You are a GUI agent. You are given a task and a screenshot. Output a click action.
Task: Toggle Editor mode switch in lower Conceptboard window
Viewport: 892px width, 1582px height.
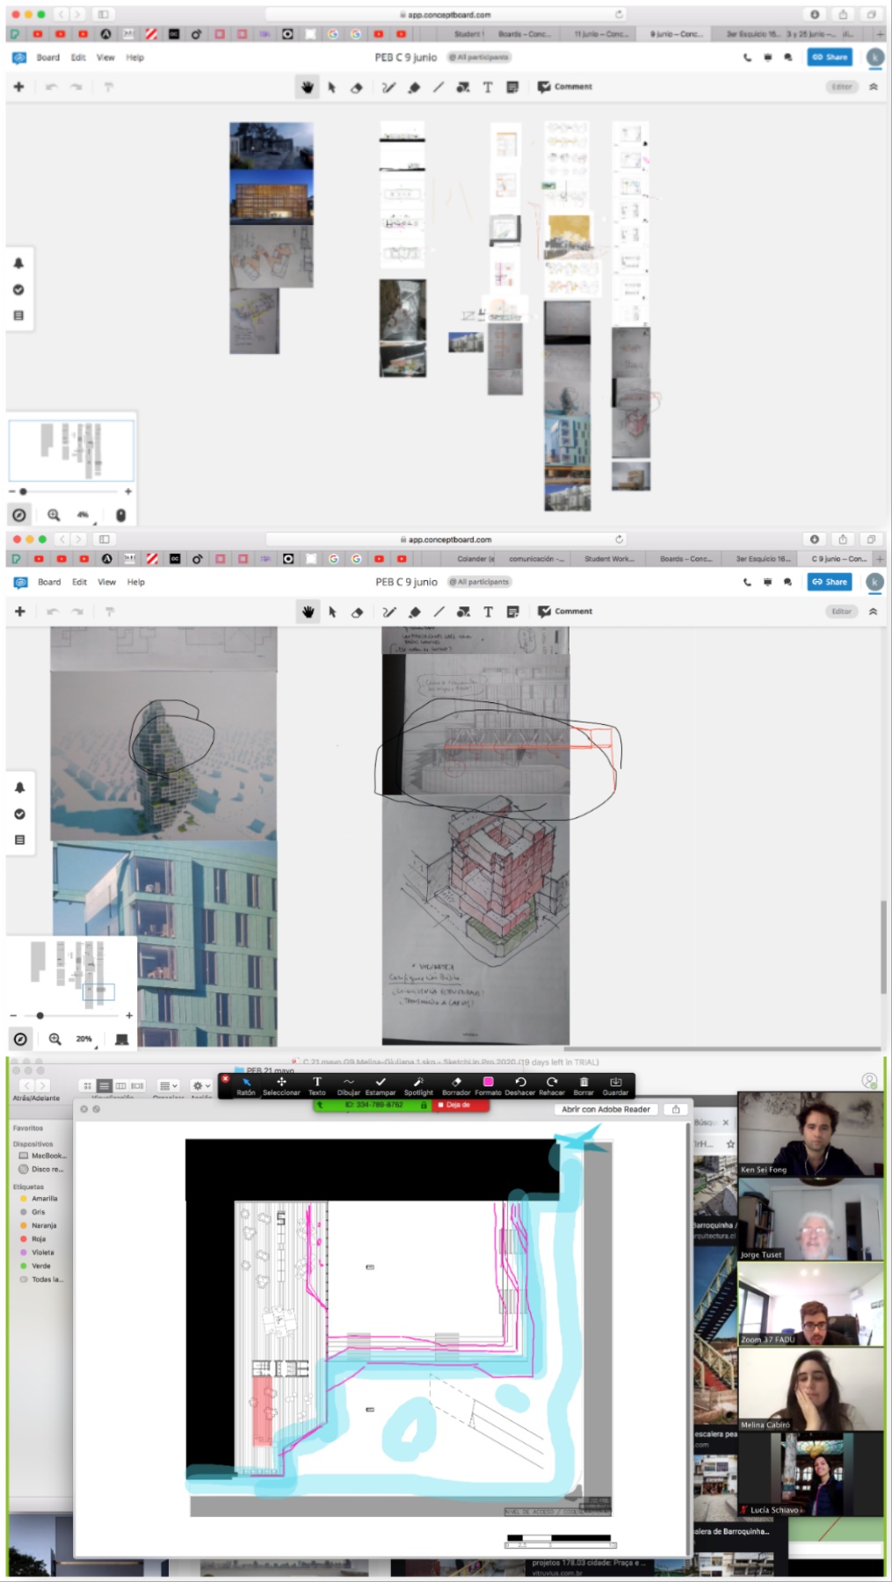(842, 612)
